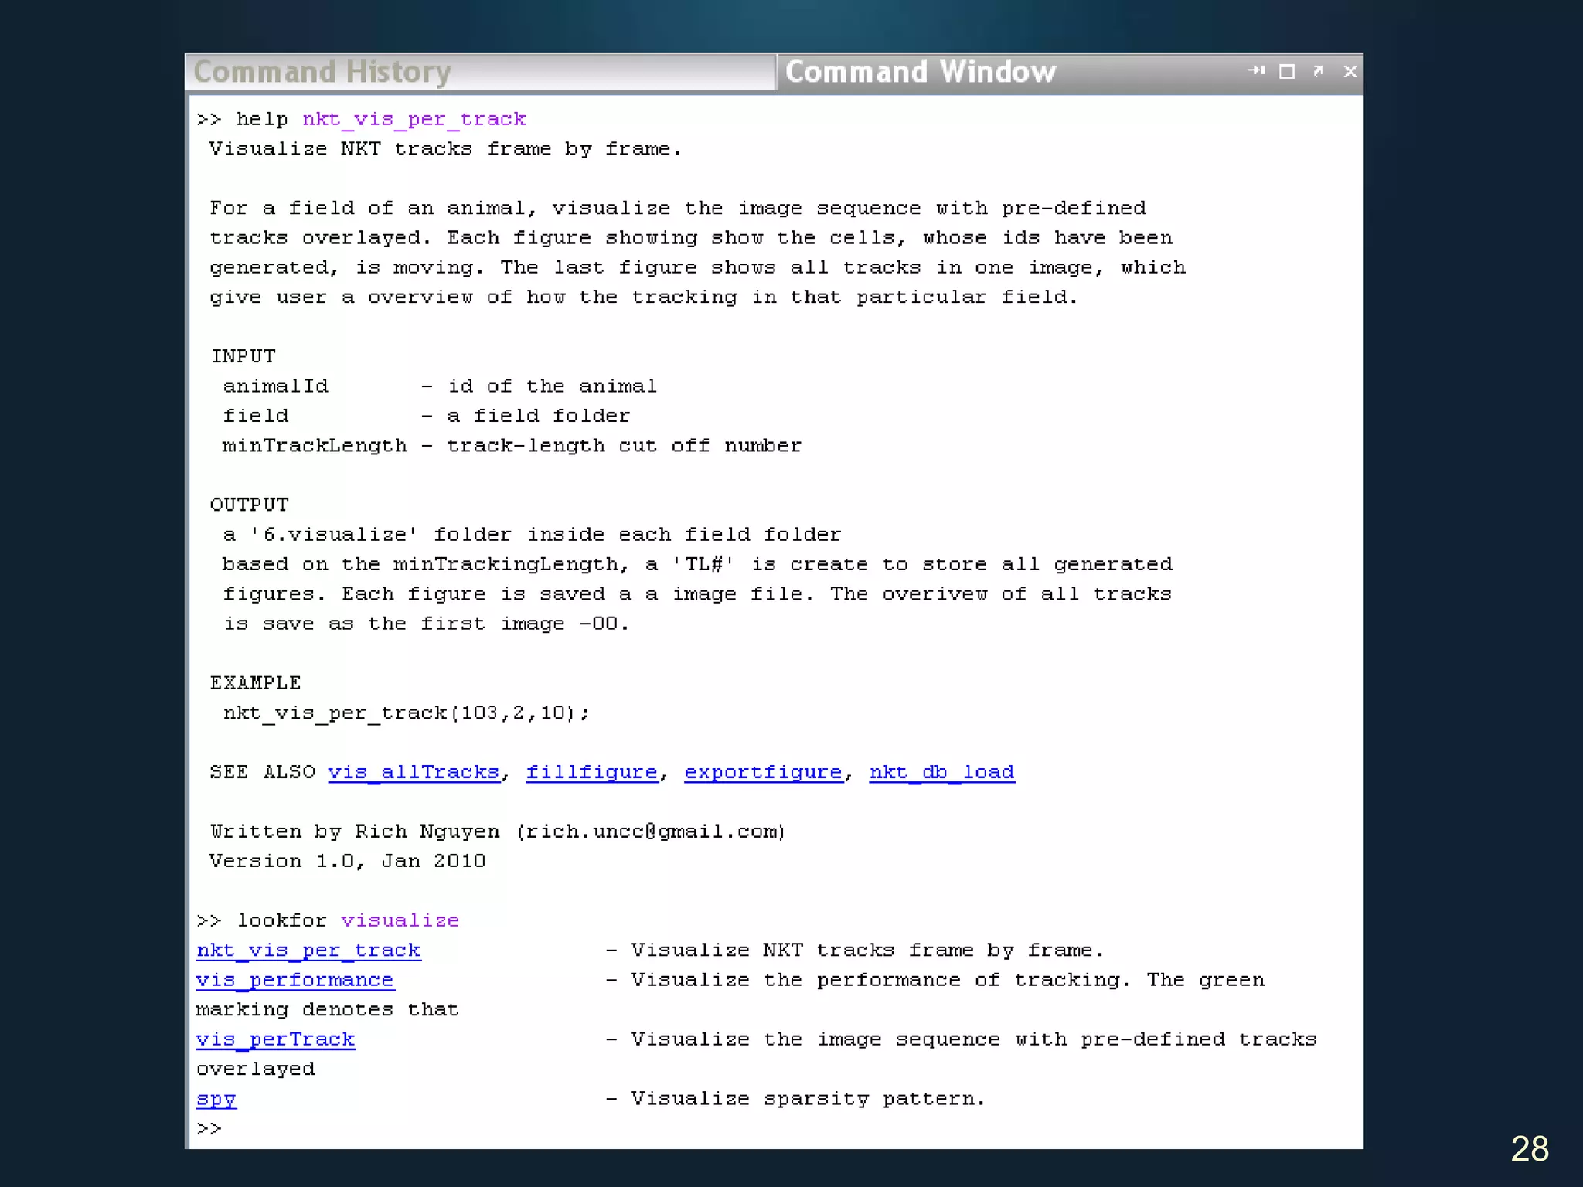
Task: Open the fillfigure help link
Action: pyautogui.click(x=591, y=772)
